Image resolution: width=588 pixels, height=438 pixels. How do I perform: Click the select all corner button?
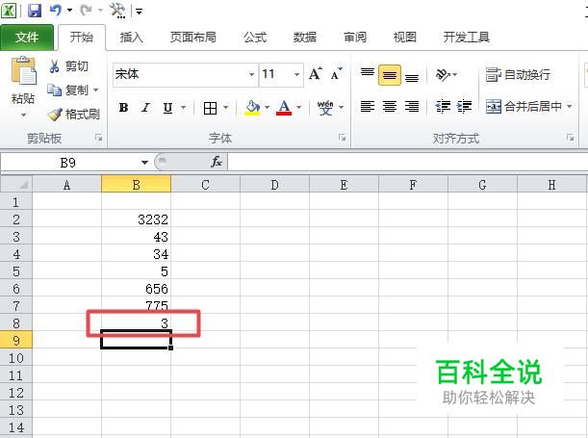pos(16,185)
